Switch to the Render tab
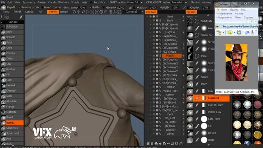The height and width of the screenshot is (148, 263). pos(64,12)
